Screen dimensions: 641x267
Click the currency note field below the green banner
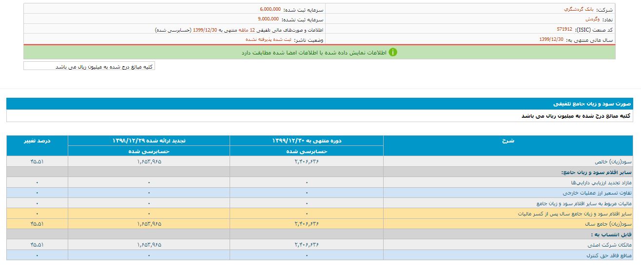(89, 66)
